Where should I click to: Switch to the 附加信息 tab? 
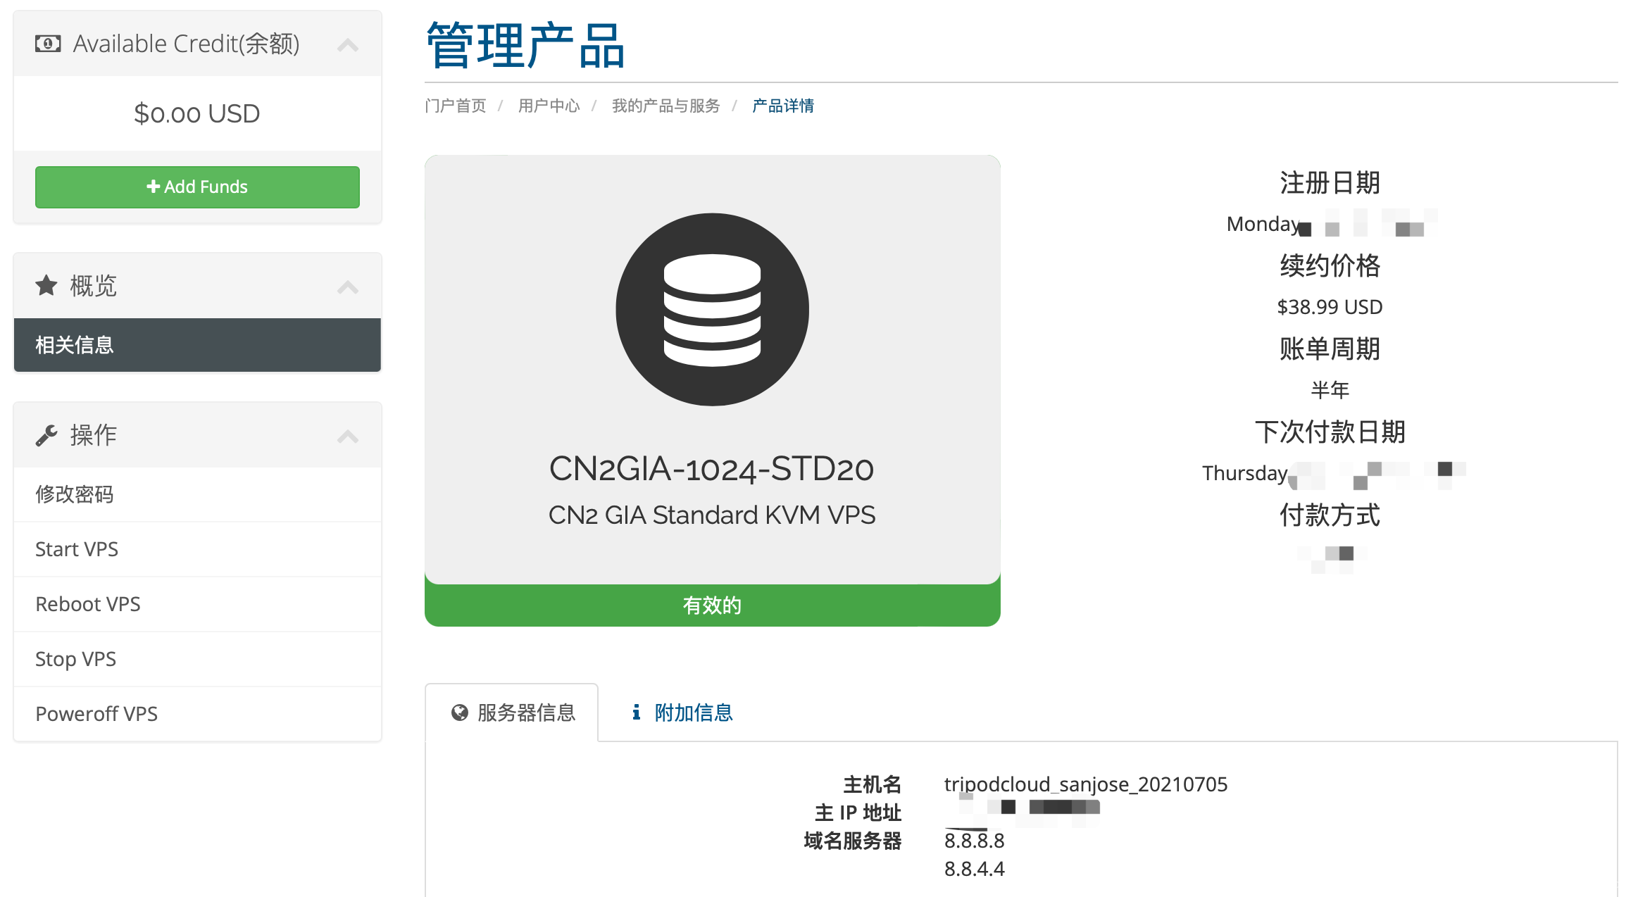click(x=694, y=713)
